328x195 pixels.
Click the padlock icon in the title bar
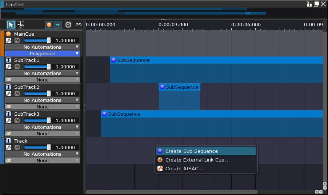point(309,4)
